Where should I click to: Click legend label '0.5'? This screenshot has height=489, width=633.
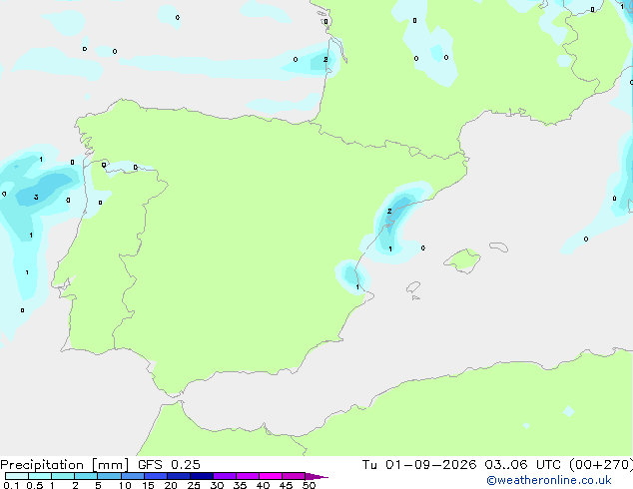tap(34, 485)
